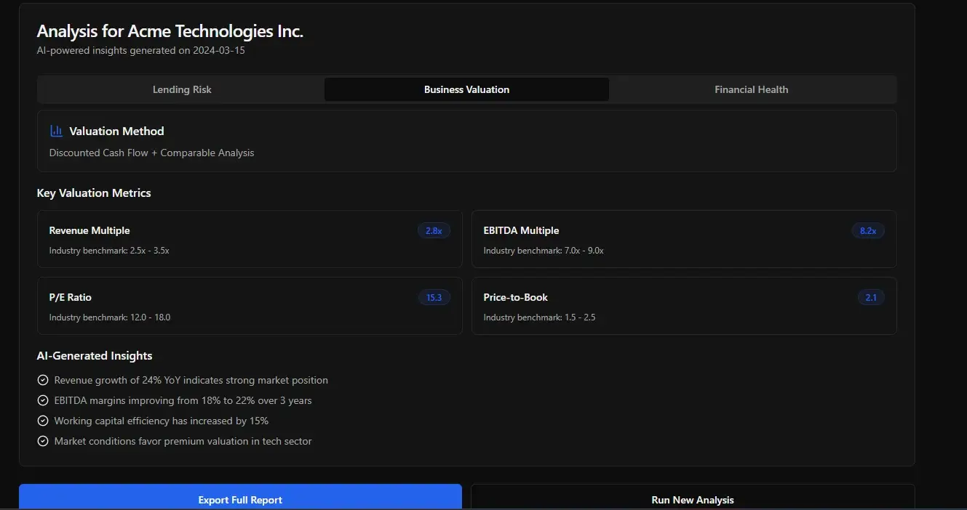
Task: Click the Analysis for Acme Technologies heading
Action: [170, 31]
